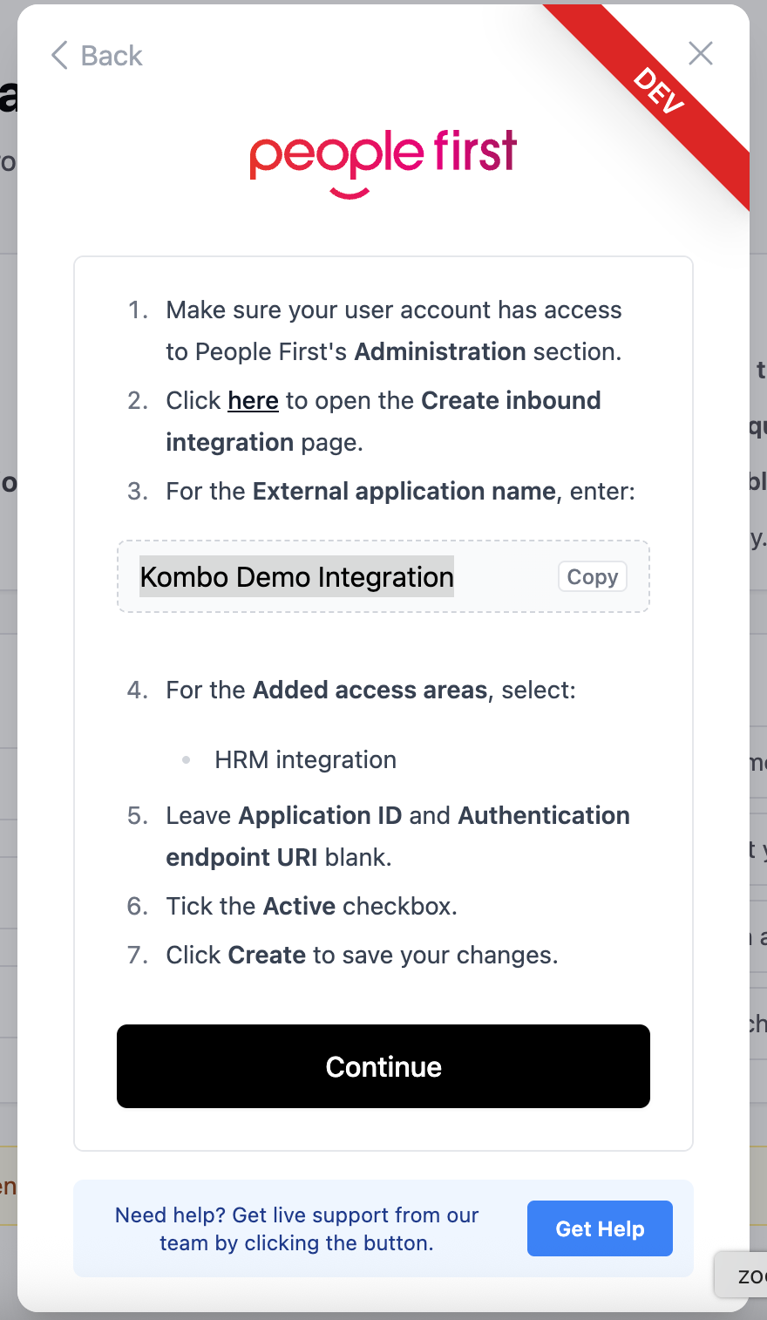Viewport: 767px width, 1320px height.
Task: Click the Back chevron arrow icon
Action: point(59,56)
